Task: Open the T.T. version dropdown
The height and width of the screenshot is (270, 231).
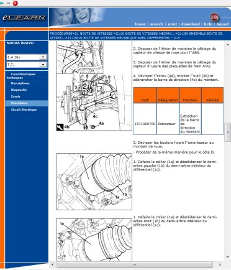Action: pos(27,65)
